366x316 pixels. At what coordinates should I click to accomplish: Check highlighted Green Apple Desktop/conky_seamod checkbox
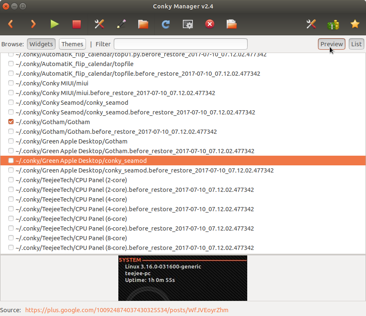[11, 160]
